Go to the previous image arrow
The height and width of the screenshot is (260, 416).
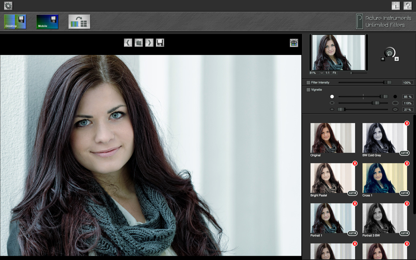128,43
